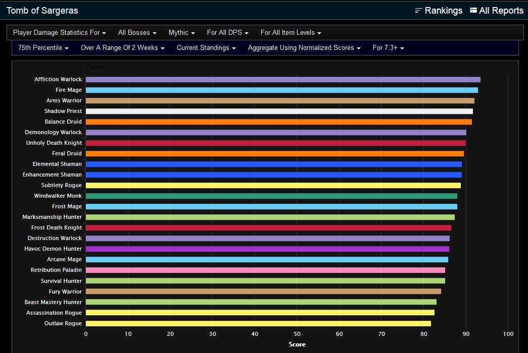
Task: Click the Arms Warrior tan bar
Action: point(280,101)
